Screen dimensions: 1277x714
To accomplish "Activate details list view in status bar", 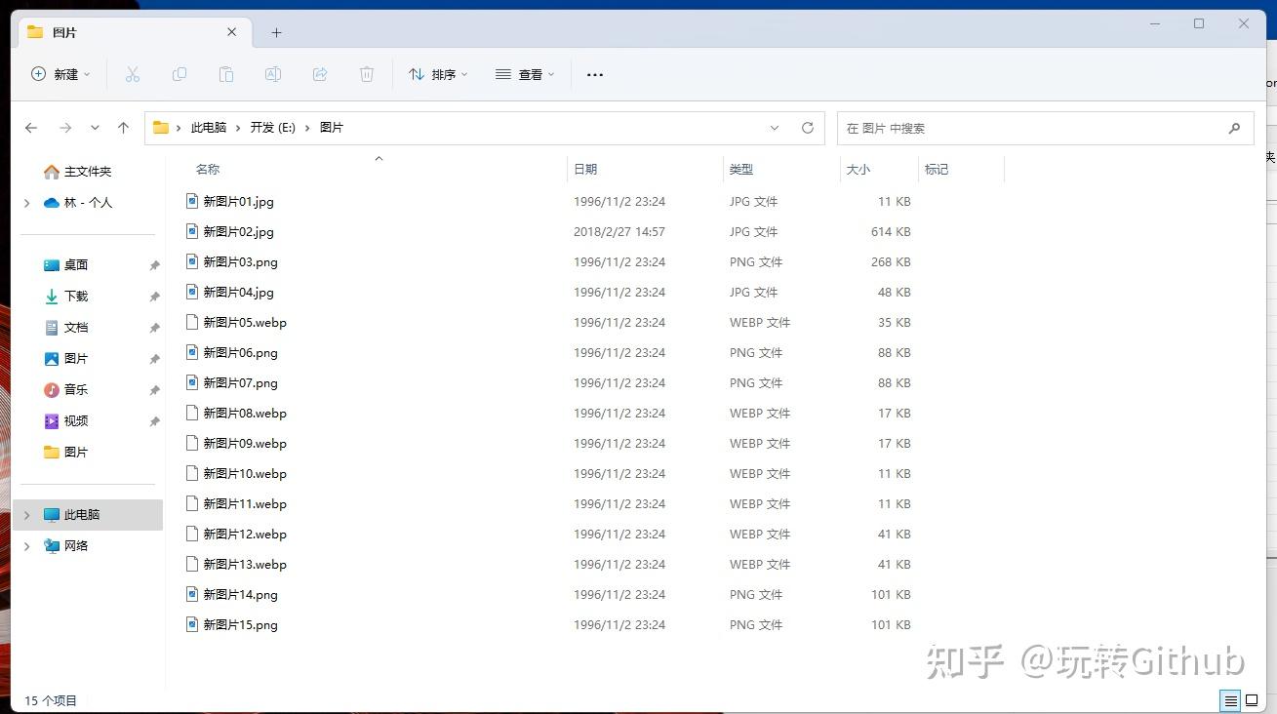I will [1230, 700].
